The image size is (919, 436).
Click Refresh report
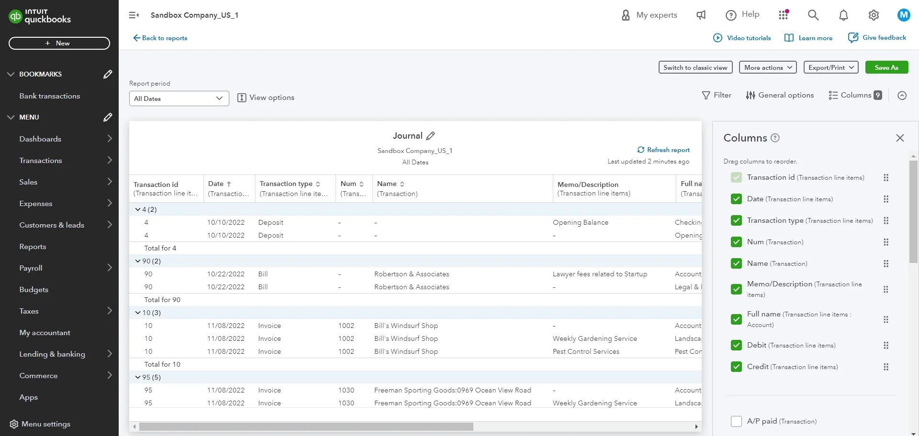(x=663, y=150)
